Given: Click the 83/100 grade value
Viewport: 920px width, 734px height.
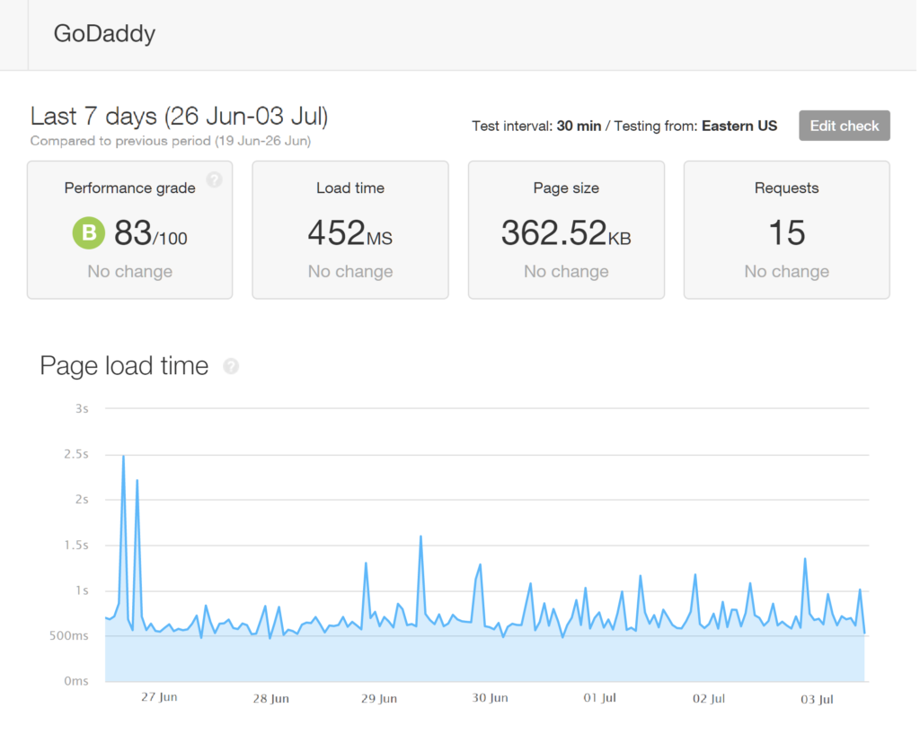Looking at the screenshot, I should pos(151,233).
